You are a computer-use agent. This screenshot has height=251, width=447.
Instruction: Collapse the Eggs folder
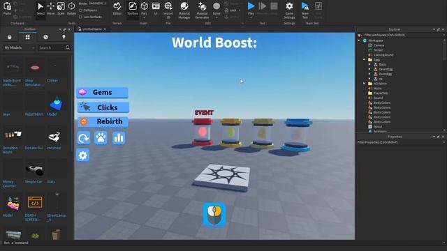364,60
